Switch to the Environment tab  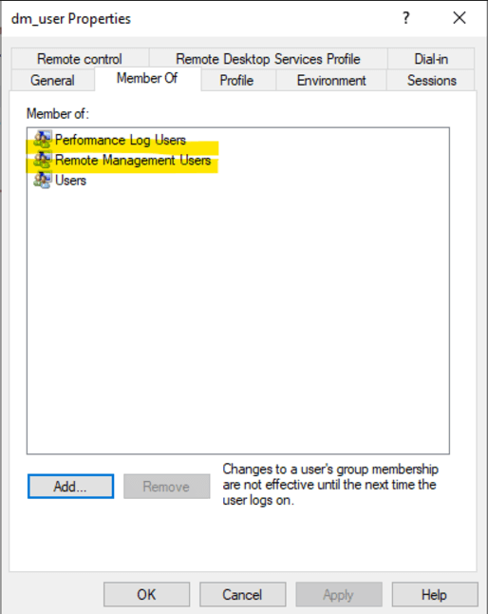pos(331,80)
